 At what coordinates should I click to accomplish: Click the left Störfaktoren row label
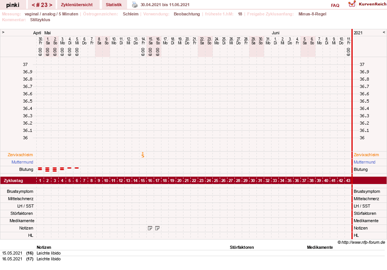pyautogui.click(x=22, y=214)
